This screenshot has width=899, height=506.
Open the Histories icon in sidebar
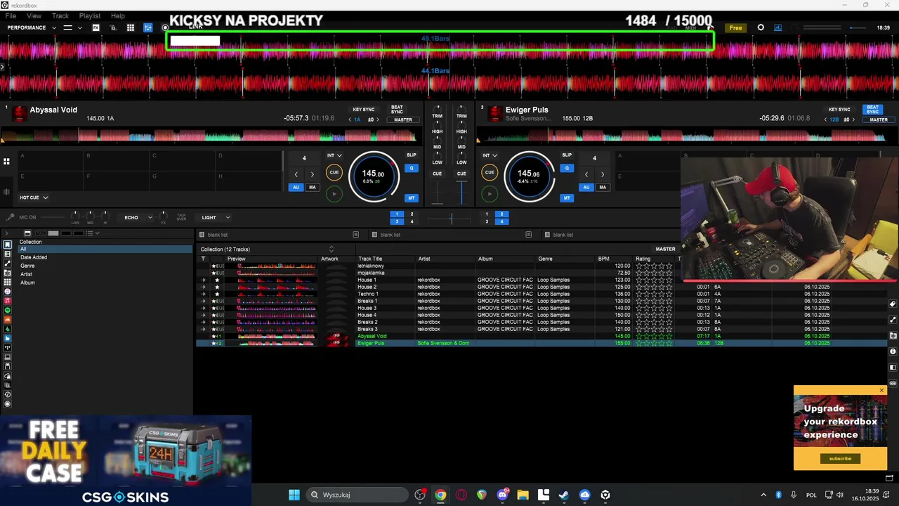(8, 394)
